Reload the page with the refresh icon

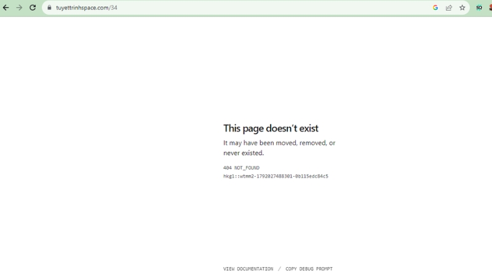(33, 7)
